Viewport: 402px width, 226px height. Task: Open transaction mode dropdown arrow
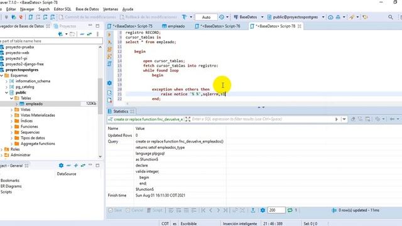coord(191,17)
